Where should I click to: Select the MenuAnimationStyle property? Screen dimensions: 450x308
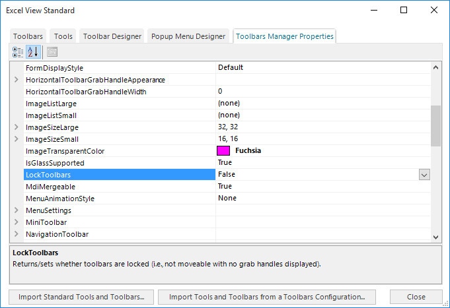tap(60, 199)
